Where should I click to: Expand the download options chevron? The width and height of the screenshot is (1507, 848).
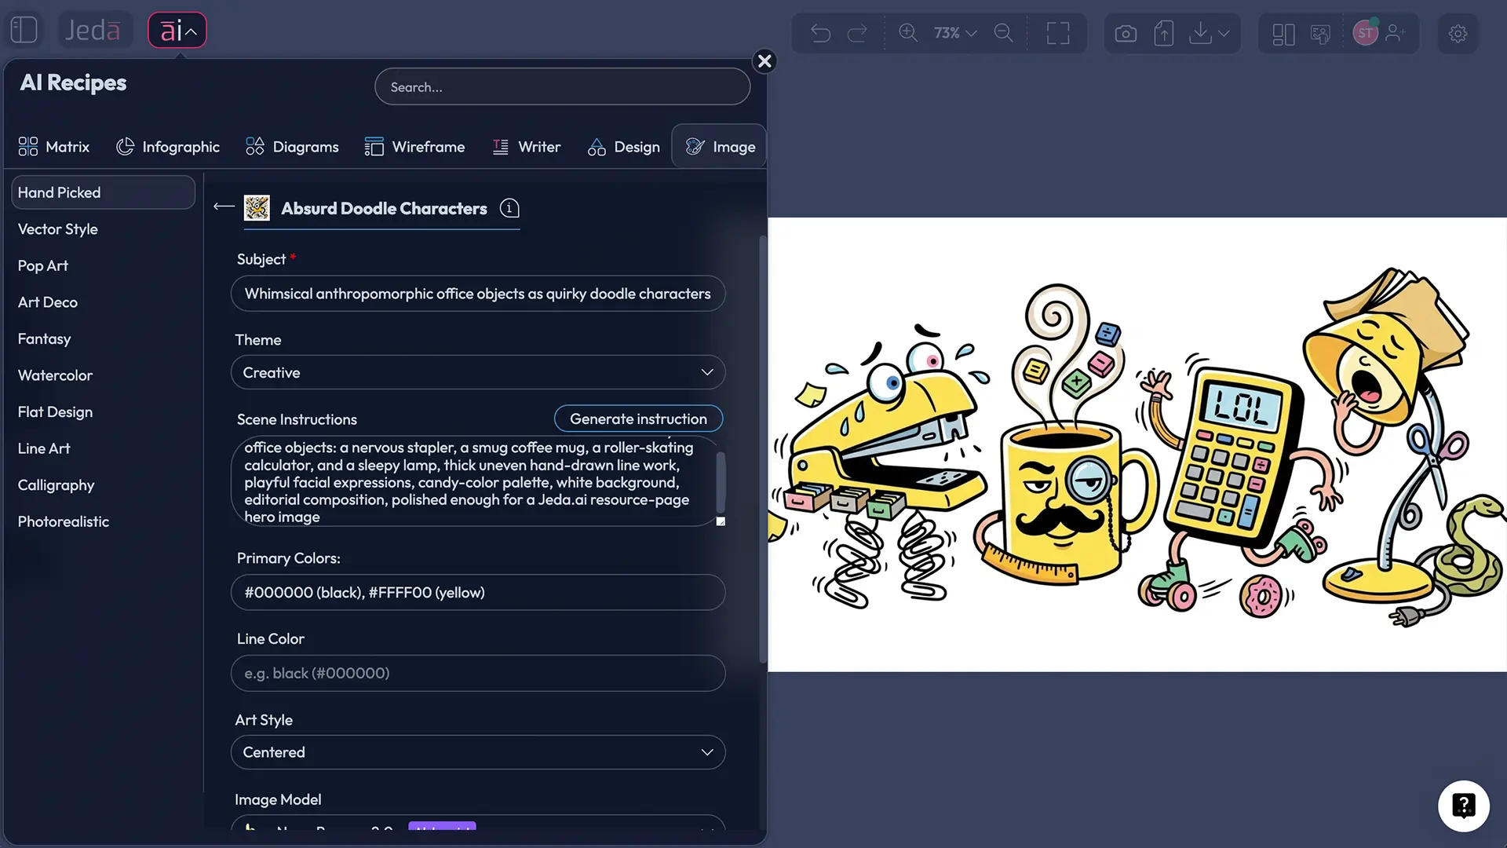tap(1224, 33)
